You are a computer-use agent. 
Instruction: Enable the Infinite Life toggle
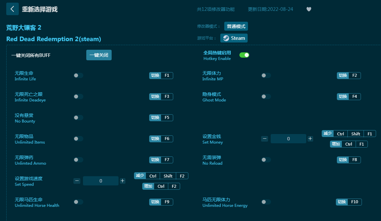tap(78, 75)
